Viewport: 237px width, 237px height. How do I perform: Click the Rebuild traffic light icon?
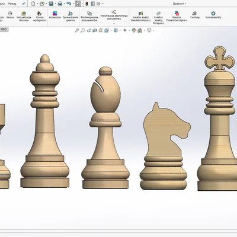pyautogui.click(x=87, y=4)
